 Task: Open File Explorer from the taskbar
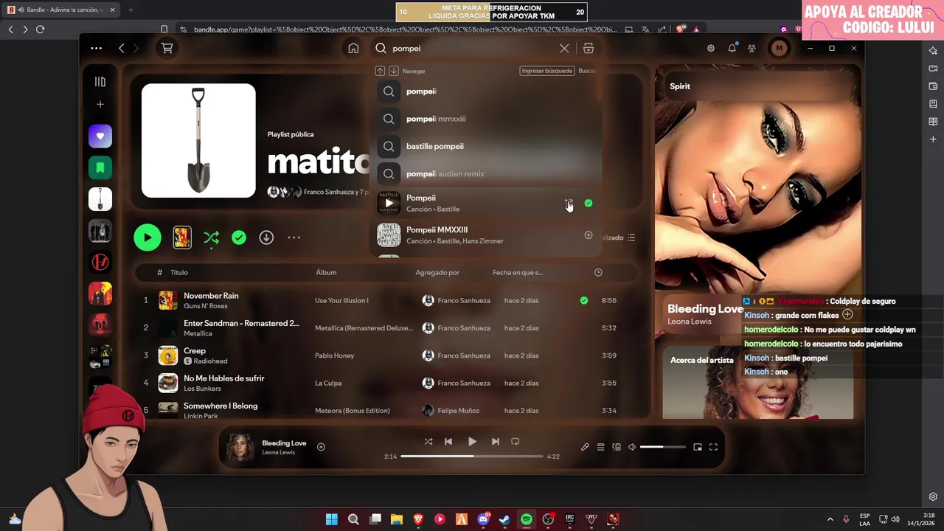click(x=397, y=519)
